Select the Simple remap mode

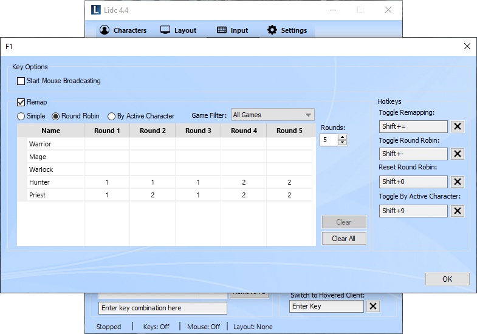click(x=21, y=116)
